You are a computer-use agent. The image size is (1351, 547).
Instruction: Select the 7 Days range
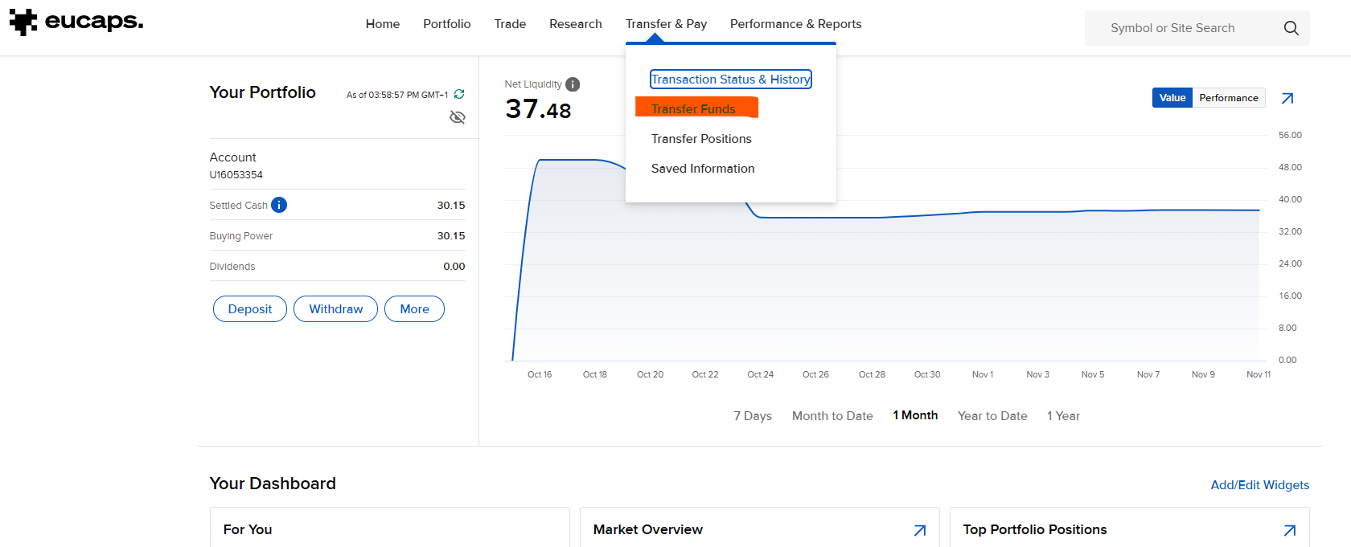(x=753, y=416)
